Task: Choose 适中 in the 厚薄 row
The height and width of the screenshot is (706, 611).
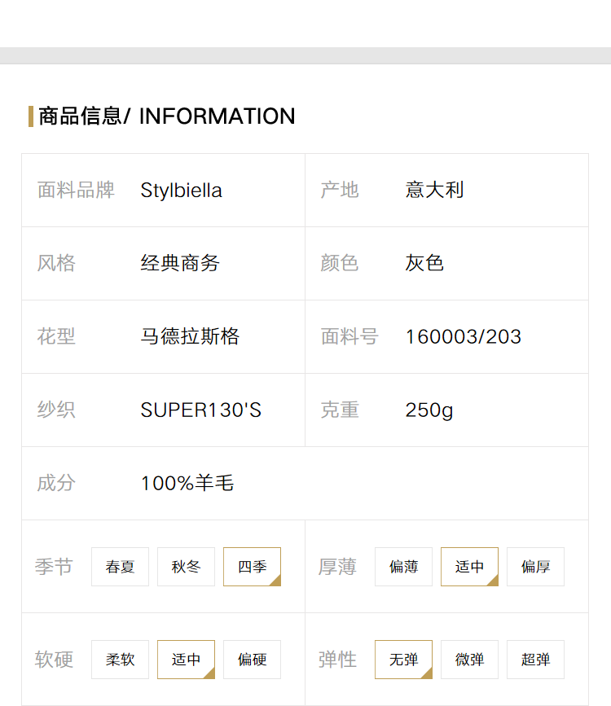Action: 469,567
